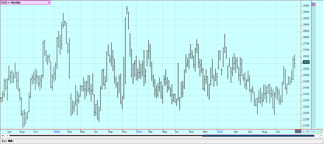Click the red S sell button
This screenshot has width=324, height=144.
point(314,4)
